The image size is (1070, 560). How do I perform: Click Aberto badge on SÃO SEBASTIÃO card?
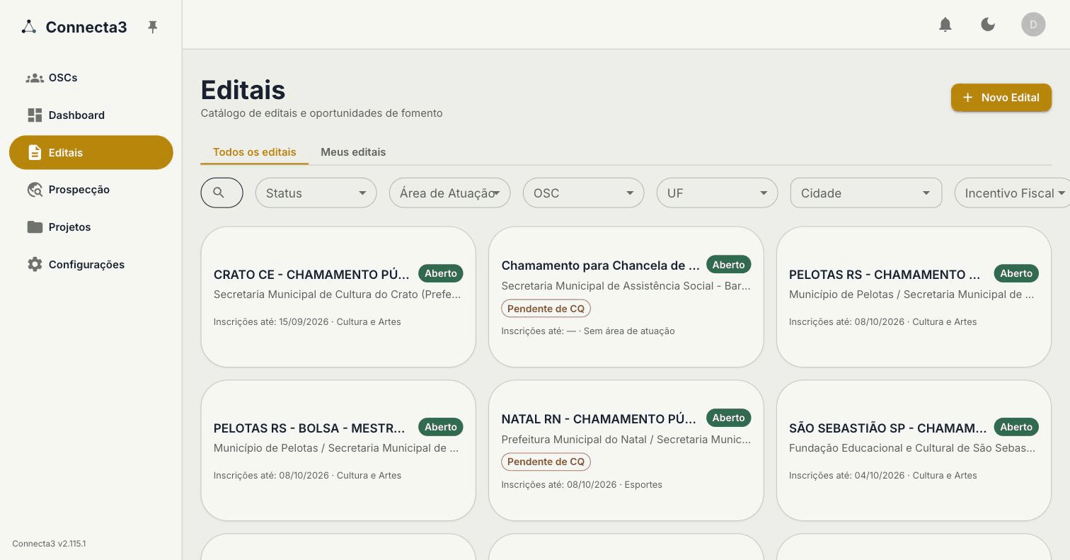point(1016,427)
